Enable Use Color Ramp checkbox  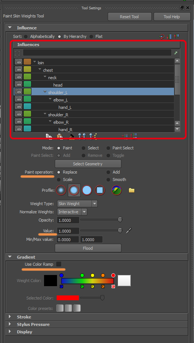click(x=58, y=264)
